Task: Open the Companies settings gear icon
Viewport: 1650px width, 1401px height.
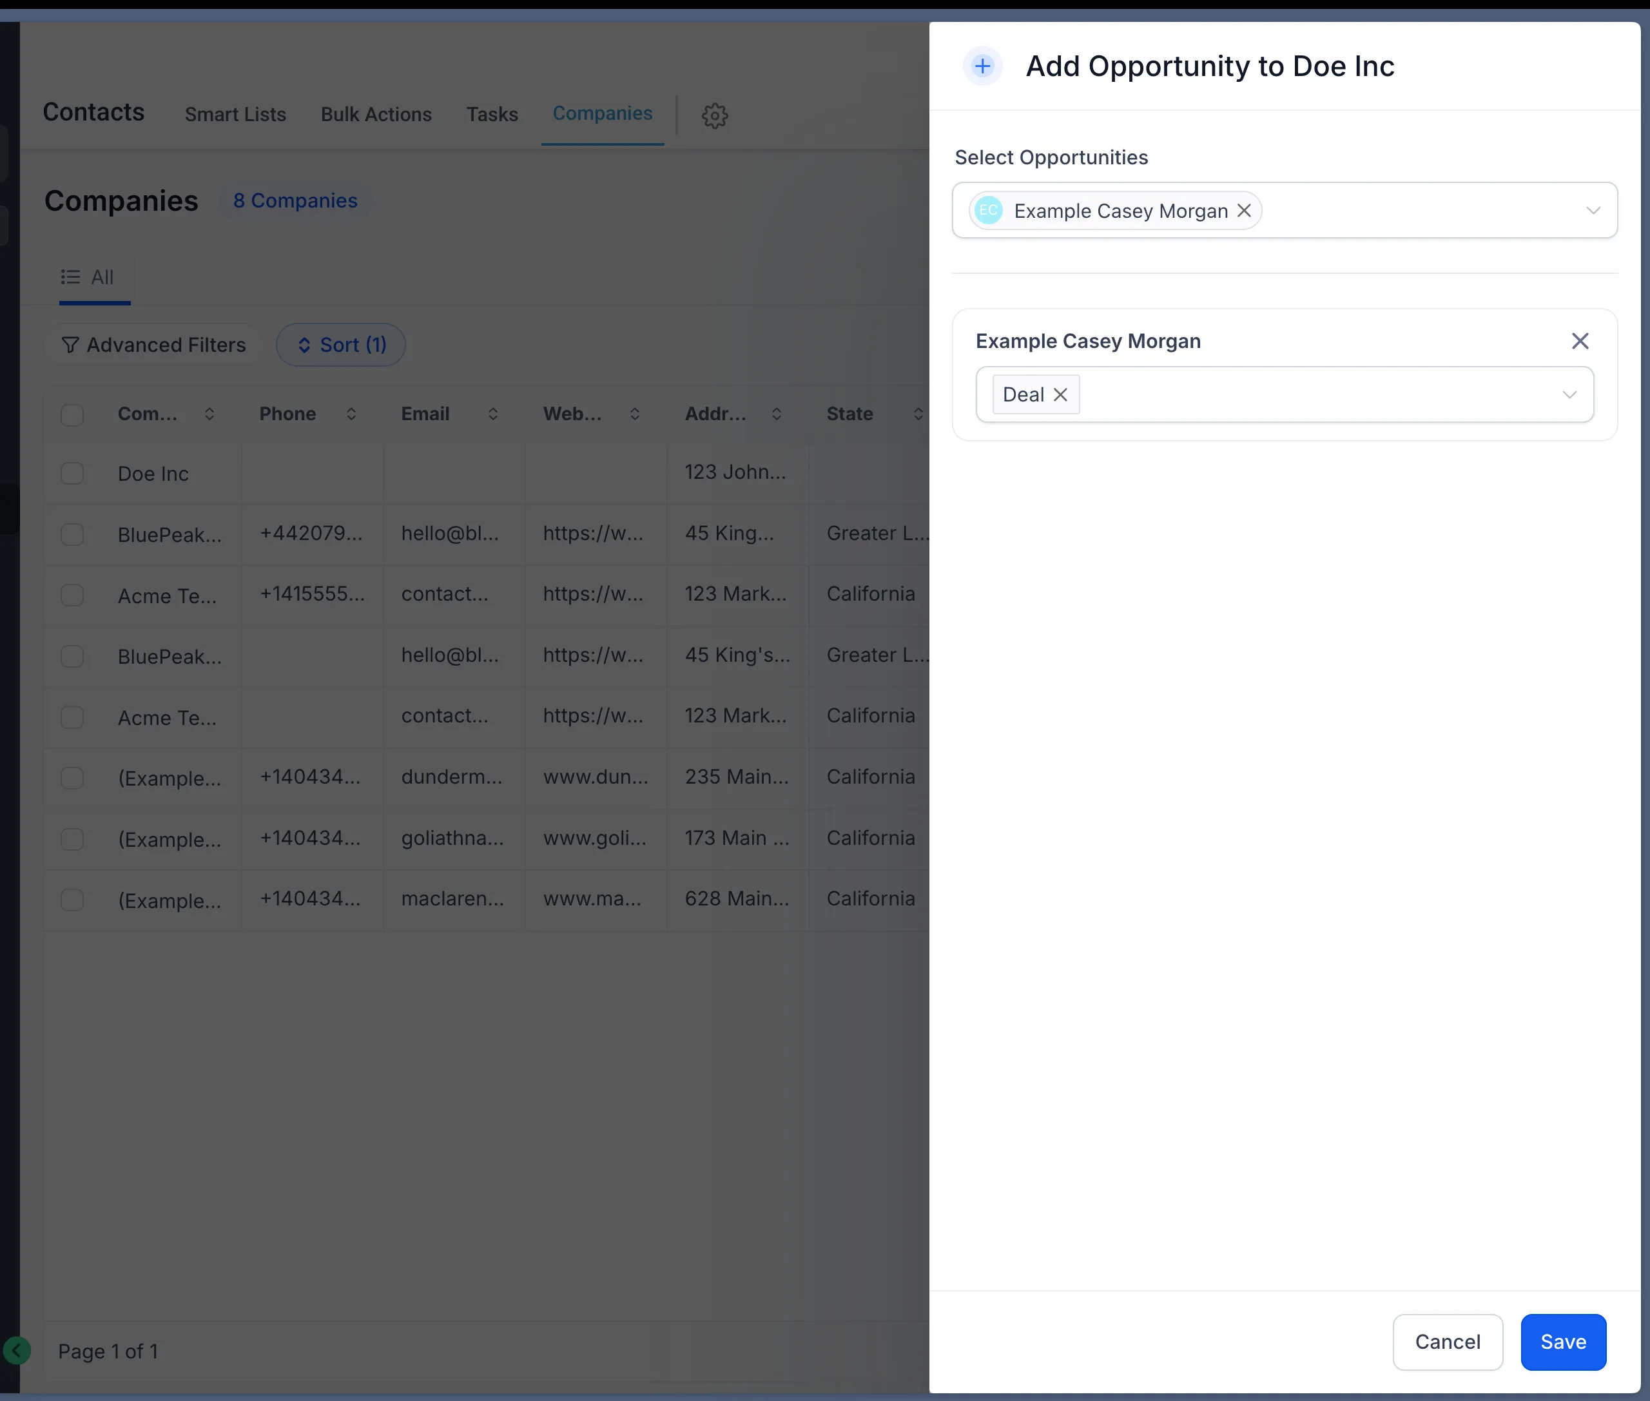Action: [714, 115]
